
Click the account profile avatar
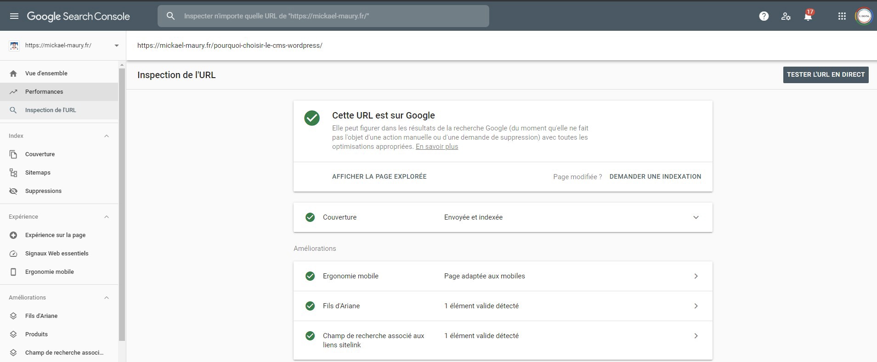pyautogui.click(x=864, y=16)
